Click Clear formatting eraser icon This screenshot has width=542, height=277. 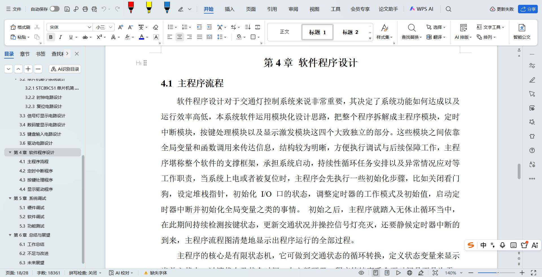pyautogui.click(x=156, y=27)
